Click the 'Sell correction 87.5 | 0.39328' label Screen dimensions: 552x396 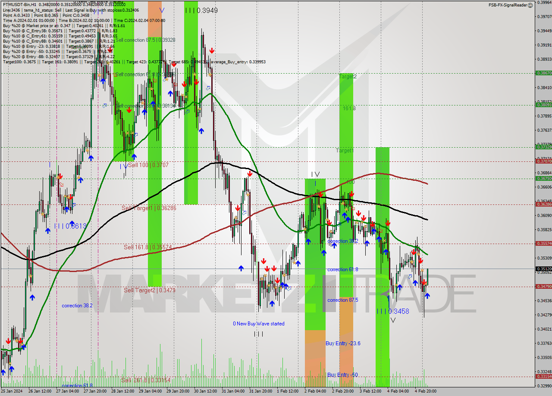pyautogui.click(x=145, y=40)
